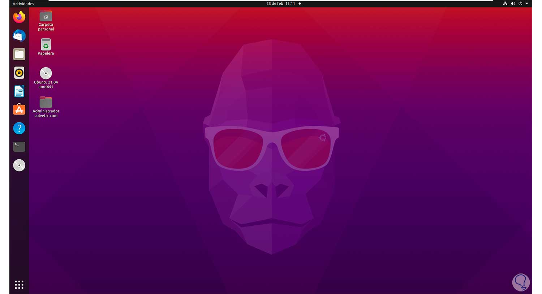Click the power icon in top bar
The width and height of the screenshot is (542, 294).
point(520,4)
